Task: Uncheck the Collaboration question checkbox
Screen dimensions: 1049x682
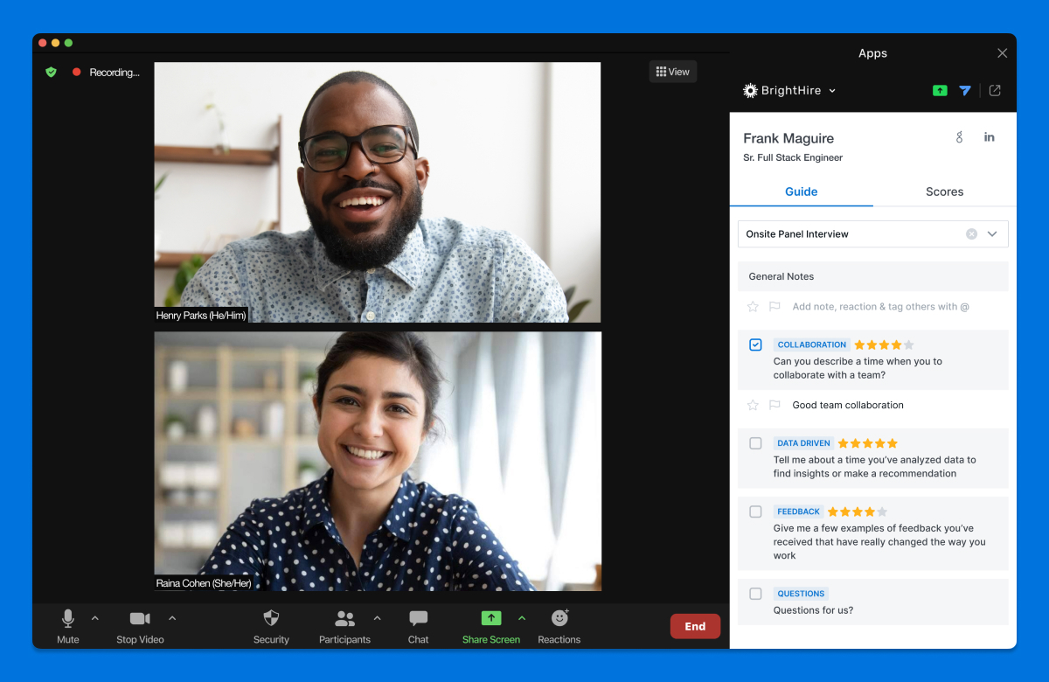Action: coord(755,344)
